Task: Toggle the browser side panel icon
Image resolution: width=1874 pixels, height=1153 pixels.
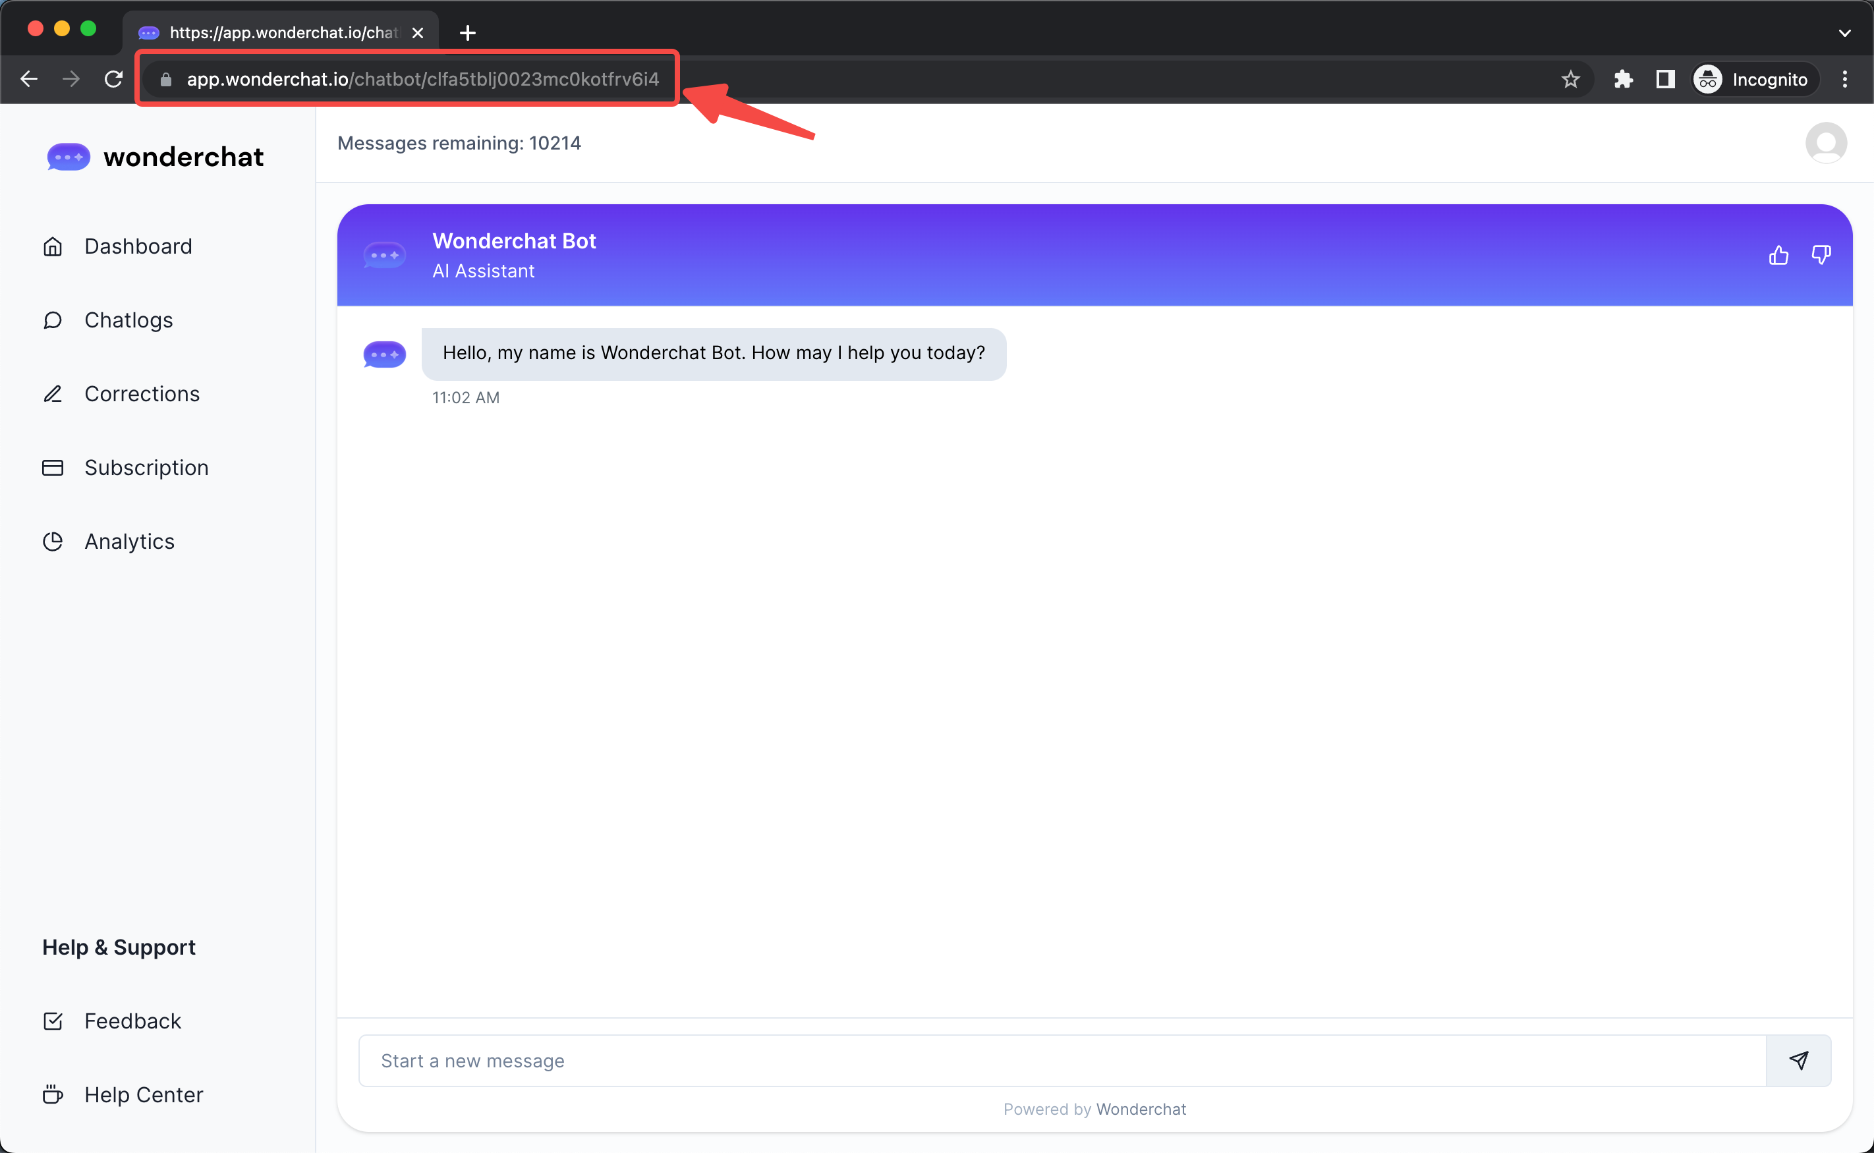Action: [1665, 79]
